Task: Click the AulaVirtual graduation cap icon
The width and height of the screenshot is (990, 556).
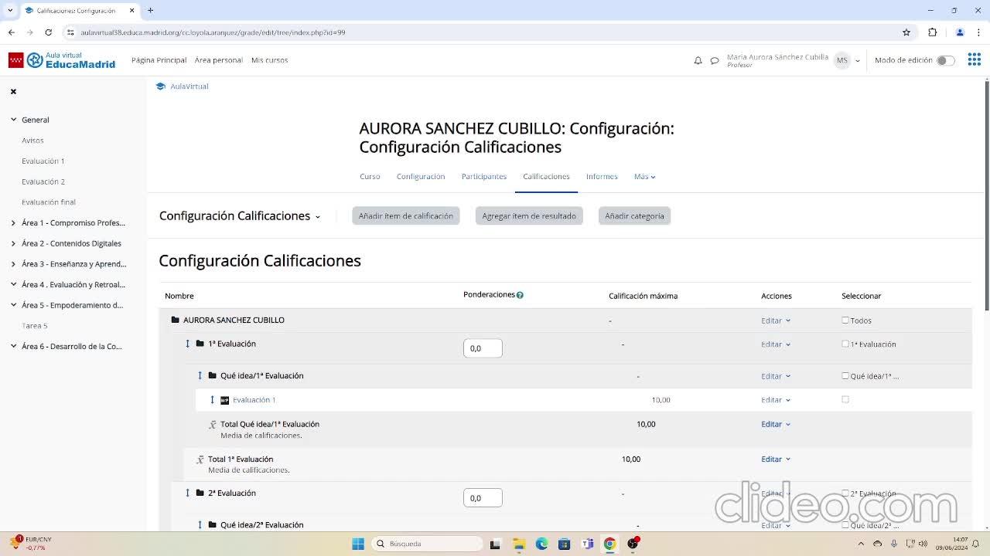Action: pyautogui.click(x=161, y=86)
